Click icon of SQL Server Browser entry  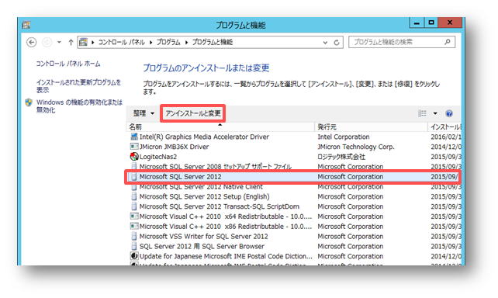coord(134,246)
